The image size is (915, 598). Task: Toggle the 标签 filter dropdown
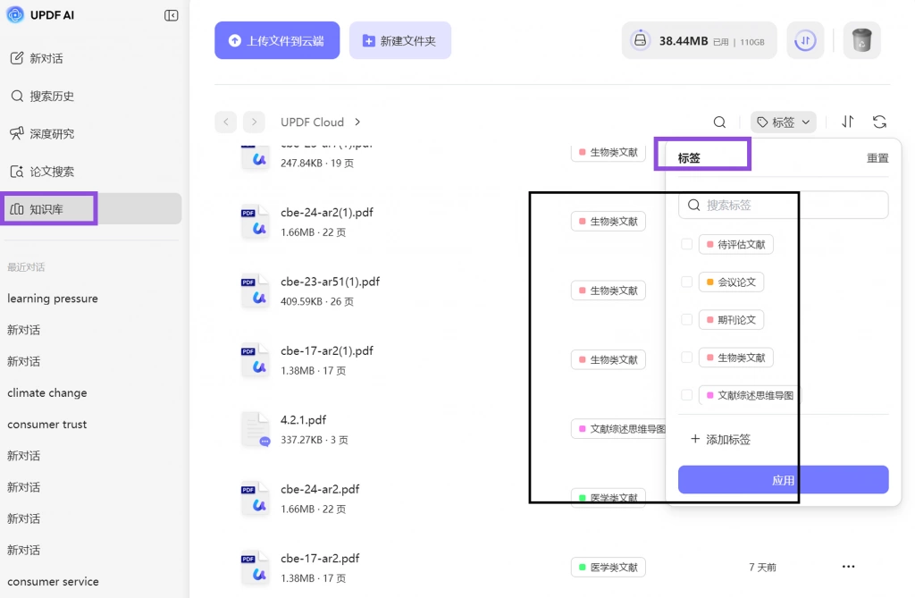(x=783, y=122)
